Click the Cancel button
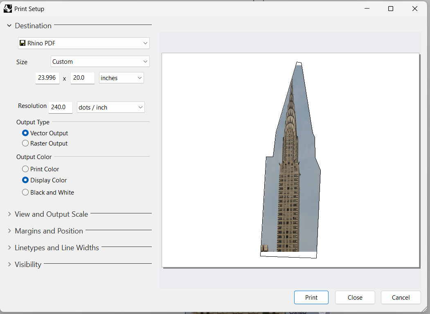 [x=401, y=297]
